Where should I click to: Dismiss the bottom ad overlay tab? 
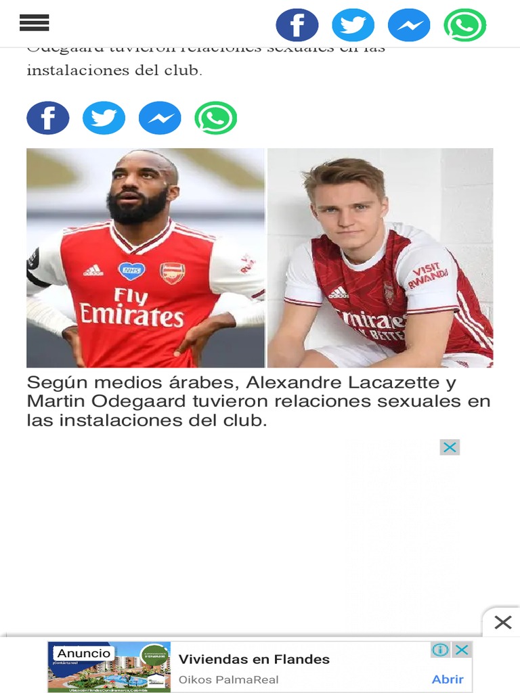tap(503, 623)
